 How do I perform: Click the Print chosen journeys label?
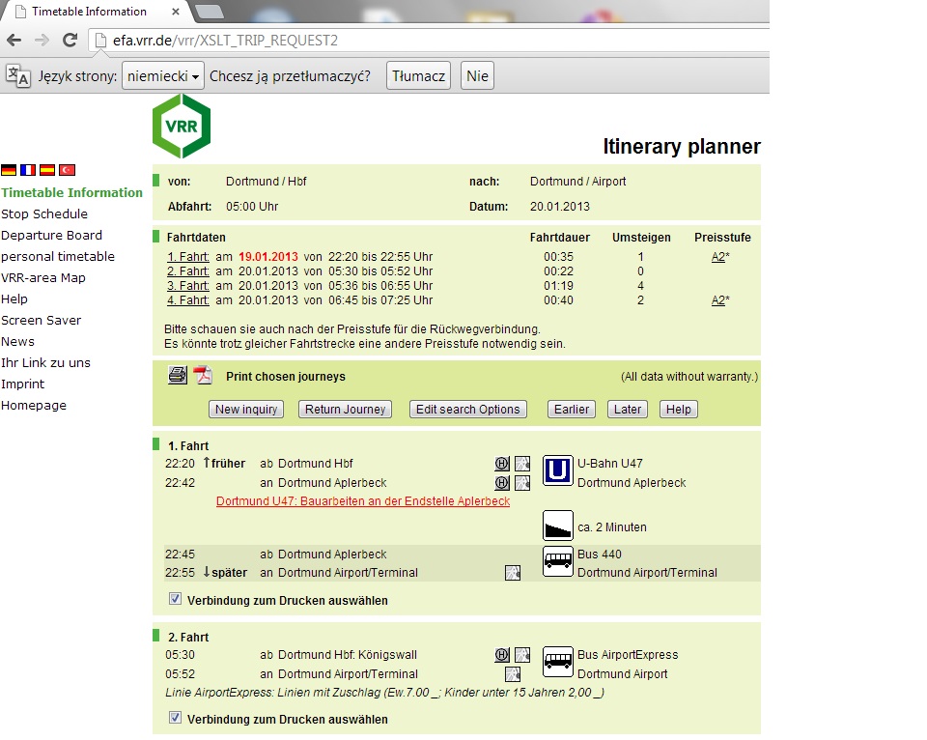[286, 376]
